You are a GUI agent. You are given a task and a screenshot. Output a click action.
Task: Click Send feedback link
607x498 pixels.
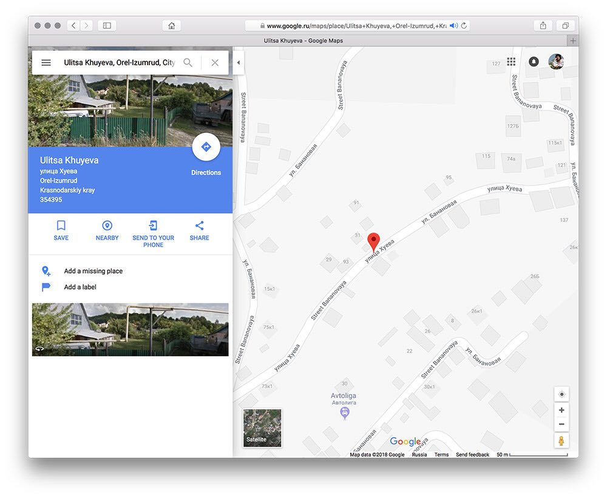472,455
